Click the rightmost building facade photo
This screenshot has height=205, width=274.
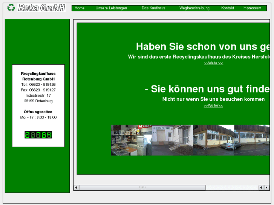tap(252, 140)
